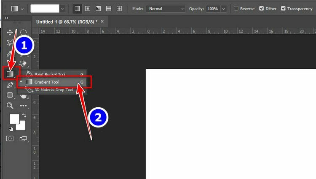Image resolution: width=316 pixels, height=179 pixels.
Task: Choose the Radial Gradient style icon
Action: coord(88,8)
